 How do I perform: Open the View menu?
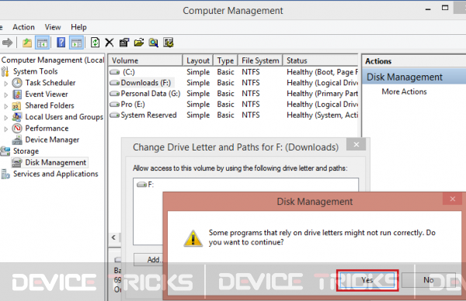click(53, 27)
